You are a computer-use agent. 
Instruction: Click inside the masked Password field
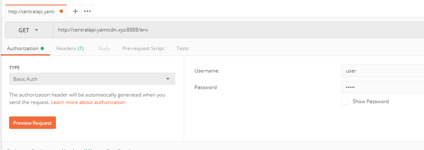pos(383,87)
